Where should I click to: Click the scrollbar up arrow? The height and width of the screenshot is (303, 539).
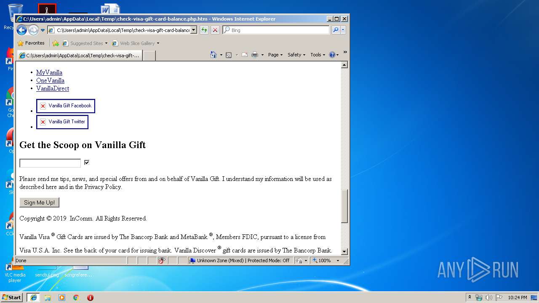(x=344, y=65)
